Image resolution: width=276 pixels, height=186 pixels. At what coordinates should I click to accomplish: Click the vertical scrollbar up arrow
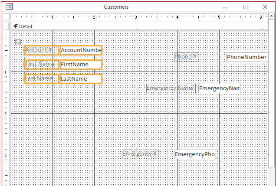pos(272,16)
